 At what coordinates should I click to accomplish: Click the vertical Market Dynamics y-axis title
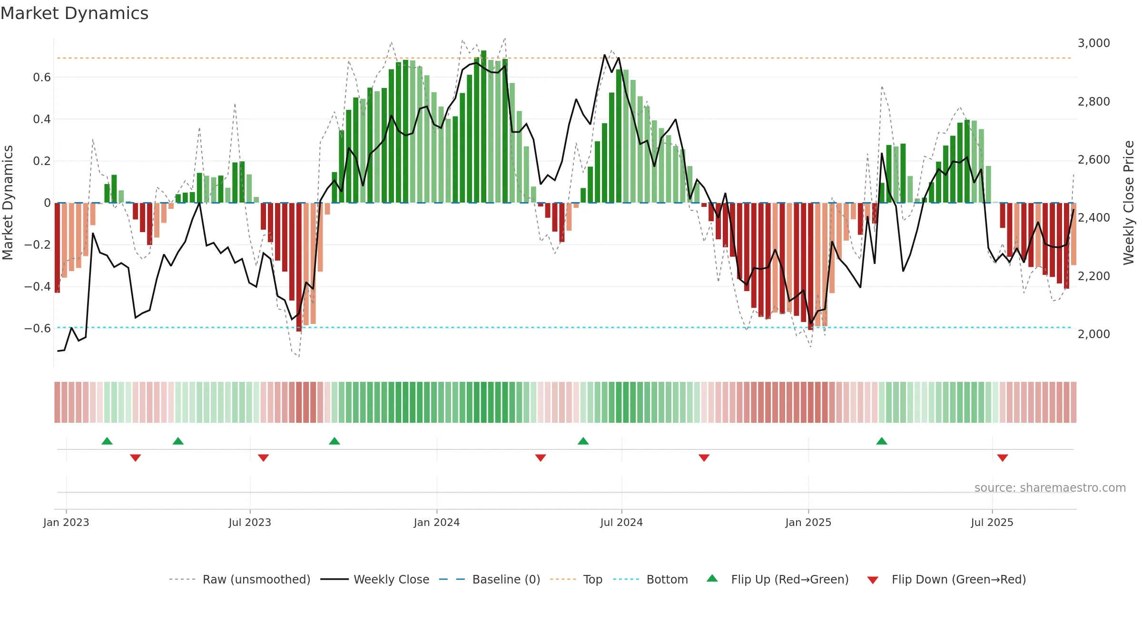(x=8, y=203)
